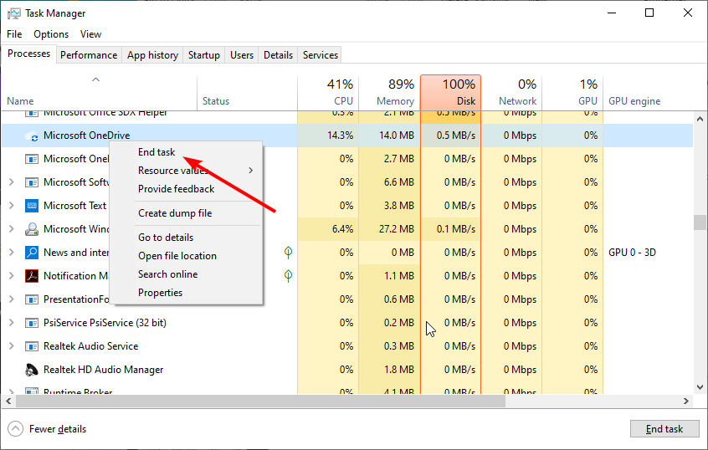Expand the News and interests process group
Screen dimensions: 708x450
[x=12, y=253]
